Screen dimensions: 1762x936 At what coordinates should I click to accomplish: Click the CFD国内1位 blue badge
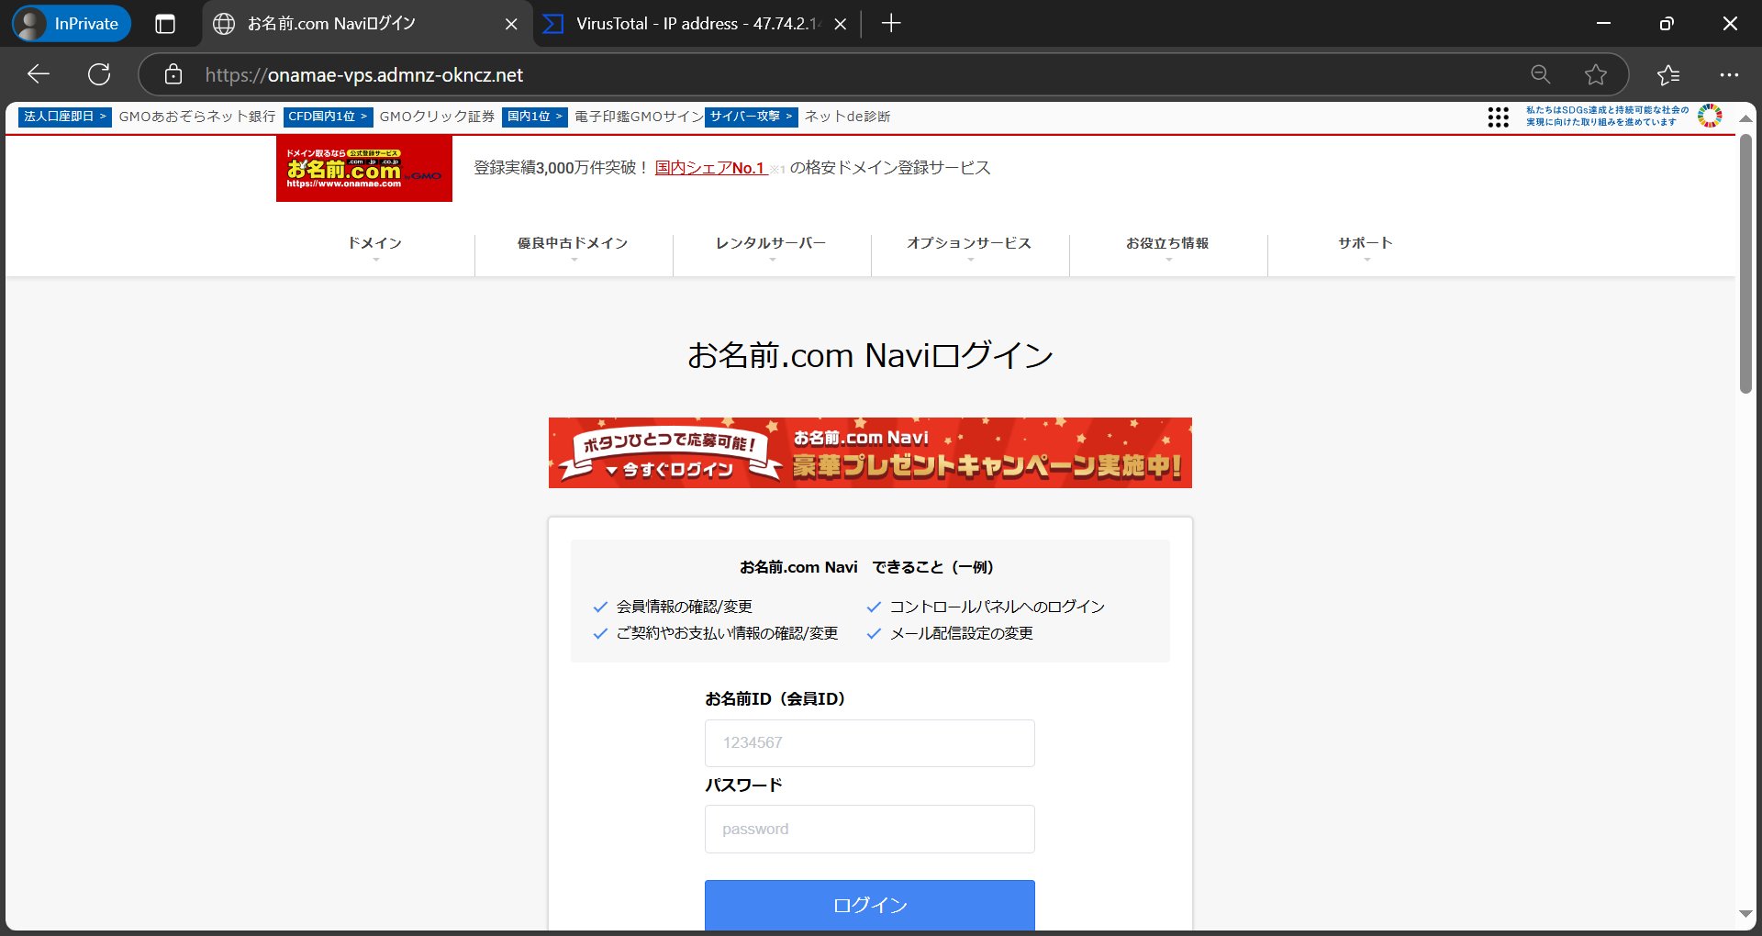click(328, 117)
